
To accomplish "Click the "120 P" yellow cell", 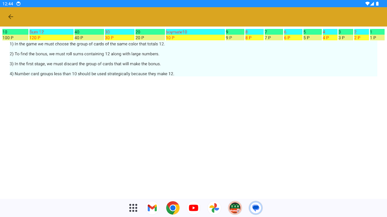I will tap(51, 38).
